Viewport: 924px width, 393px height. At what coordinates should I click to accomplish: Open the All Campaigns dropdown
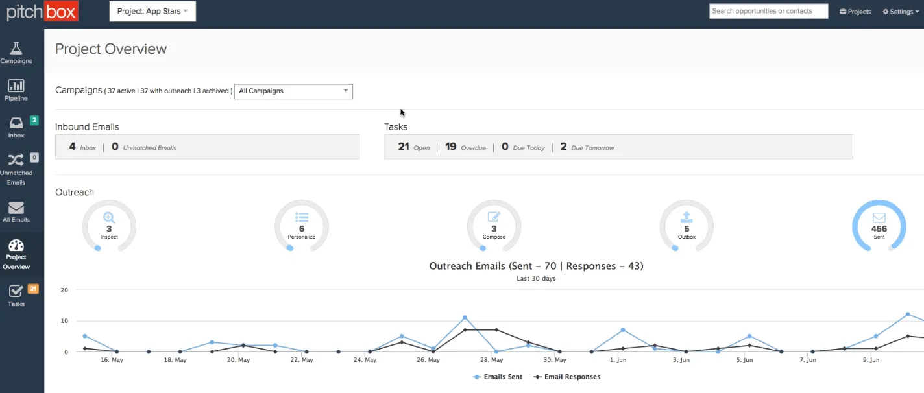(x=293, y=91)
